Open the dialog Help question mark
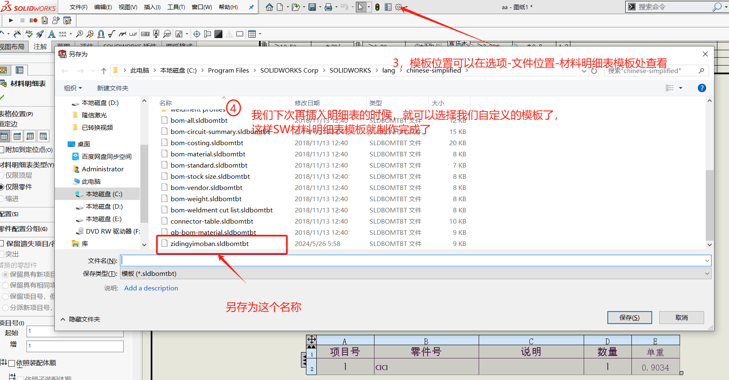 (x=702, y=88)
